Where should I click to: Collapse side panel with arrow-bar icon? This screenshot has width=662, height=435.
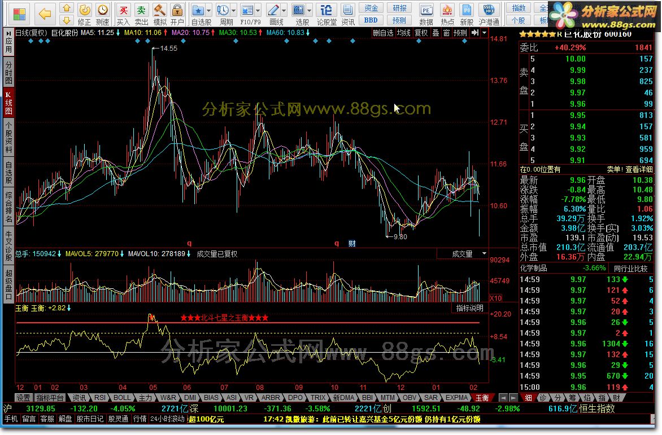[x=475, y=33]
